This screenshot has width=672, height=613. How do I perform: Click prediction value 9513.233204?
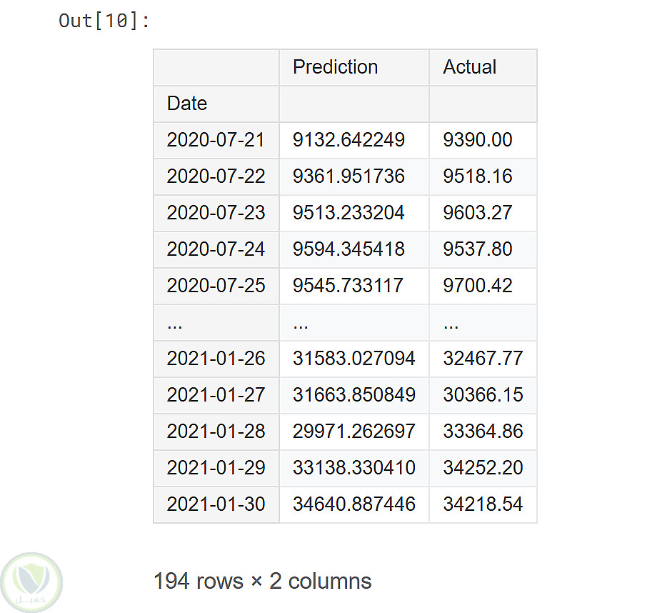(348, 213)
